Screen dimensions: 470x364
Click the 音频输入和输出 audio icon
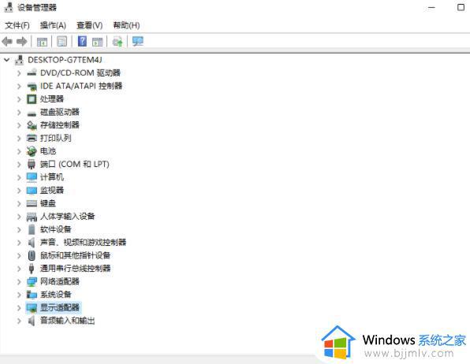pos(32,321)
